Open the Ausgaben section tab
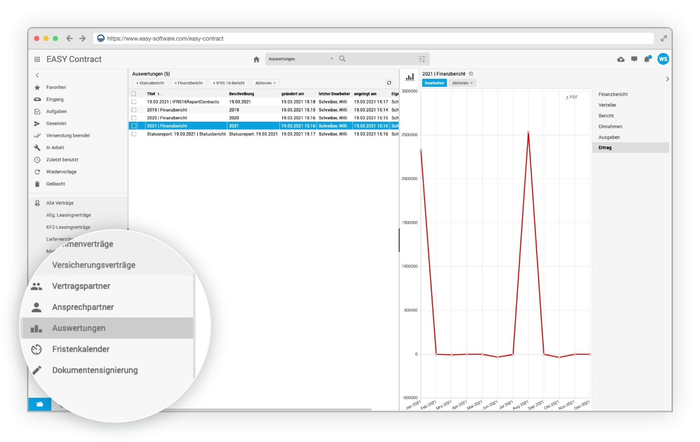 tap(609, 137)
